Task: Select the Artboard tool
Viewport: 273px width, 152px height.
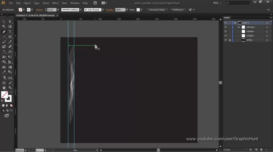Action: pos(4,83)
